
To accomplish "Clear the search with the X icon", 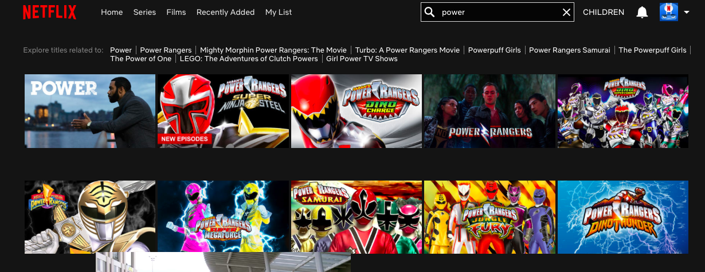I will pyautogui.click(x=566, y=12).
